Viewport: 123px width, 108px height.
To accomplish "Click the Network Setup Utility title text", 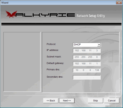I will pos(91,16).
